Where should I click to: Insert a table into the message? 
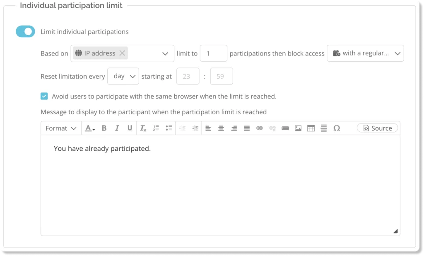[x=311, y=128]
